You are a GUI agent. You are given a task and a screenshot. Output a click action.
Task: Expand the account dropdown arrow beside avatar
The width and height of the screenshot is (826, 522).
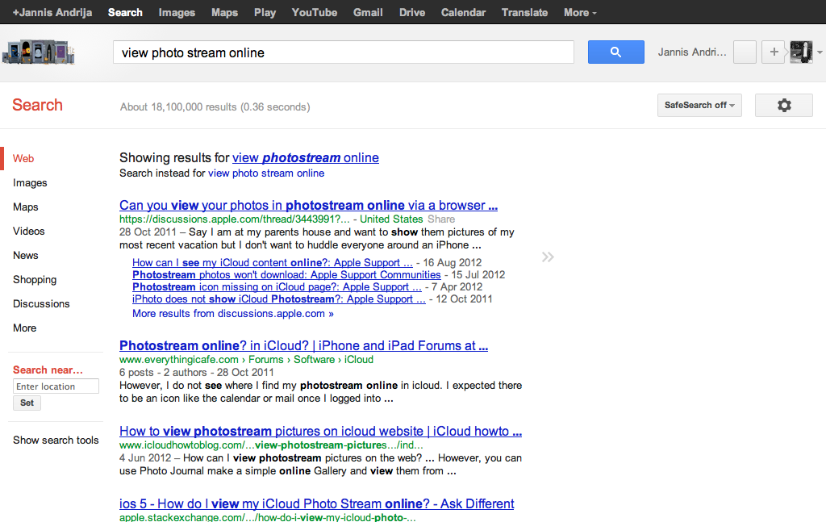(x=820, y=52)
